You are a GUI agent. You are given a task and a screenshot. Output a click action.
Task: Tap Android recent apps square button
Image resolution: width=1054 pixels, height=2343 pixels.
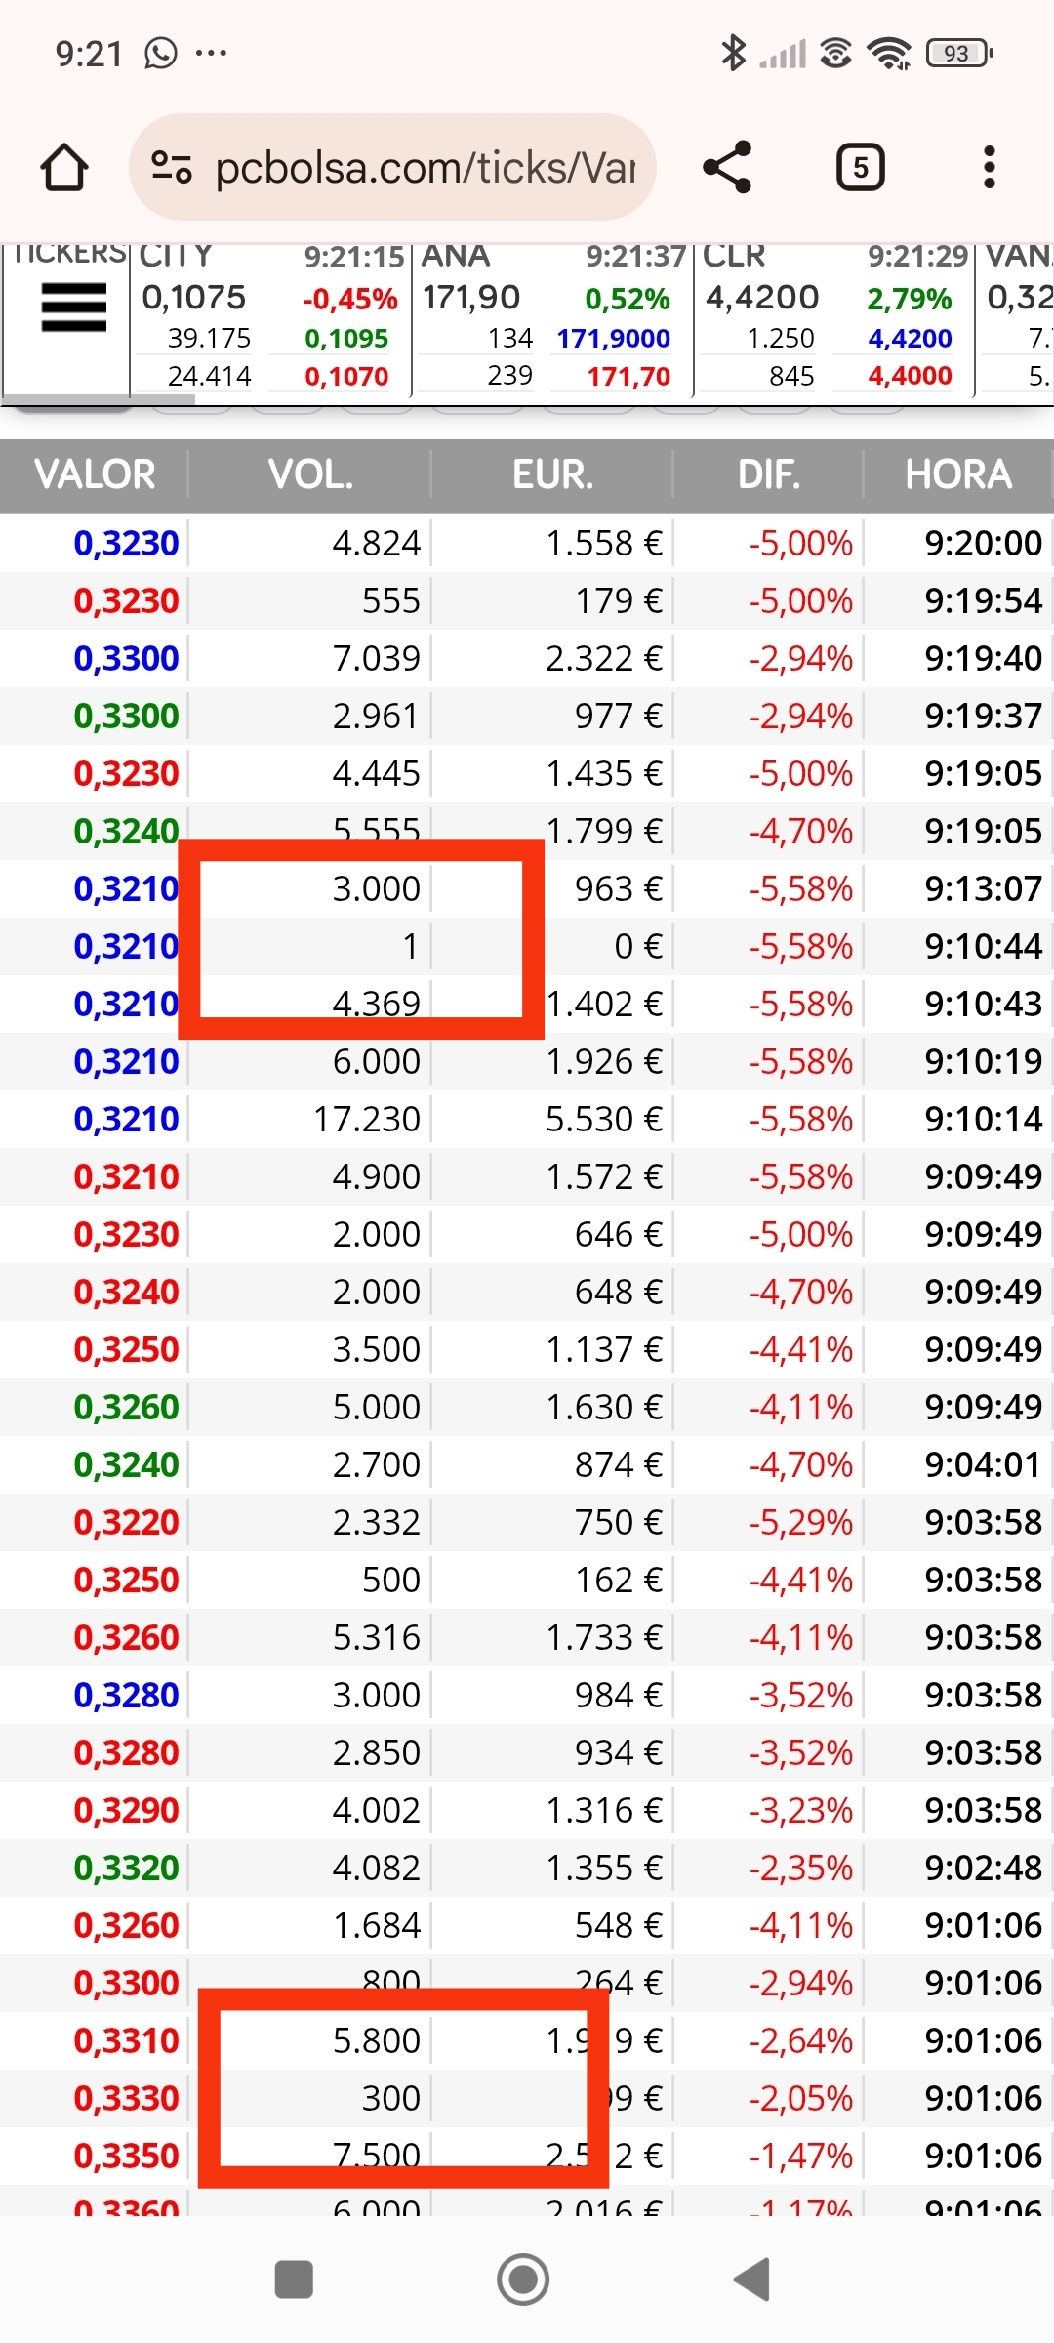point(294,2281)
